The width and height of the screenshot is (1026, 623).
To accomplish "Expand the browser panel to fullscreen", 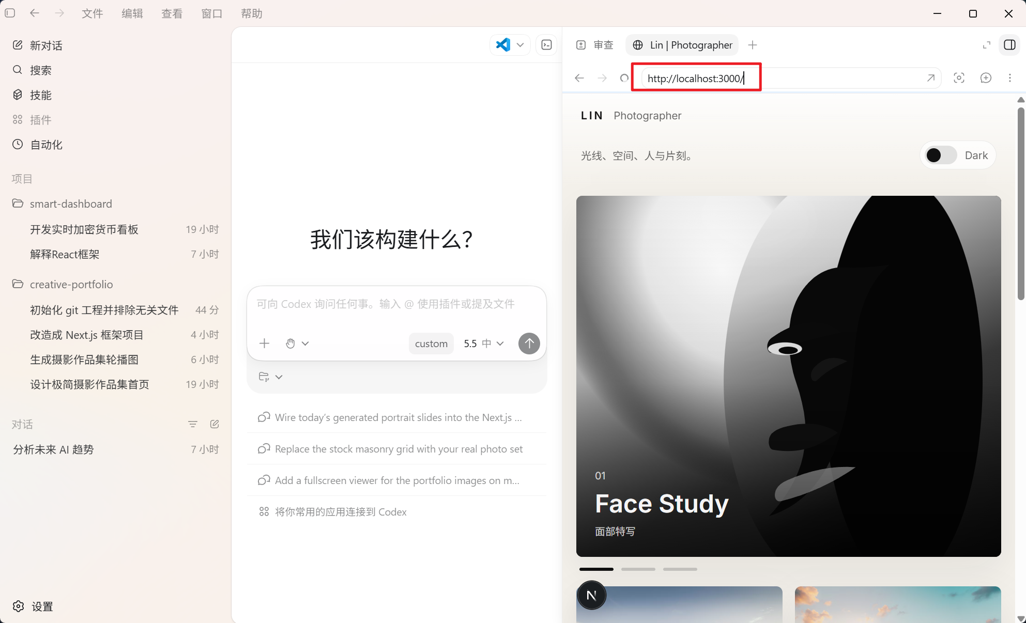I will point(987,45).
